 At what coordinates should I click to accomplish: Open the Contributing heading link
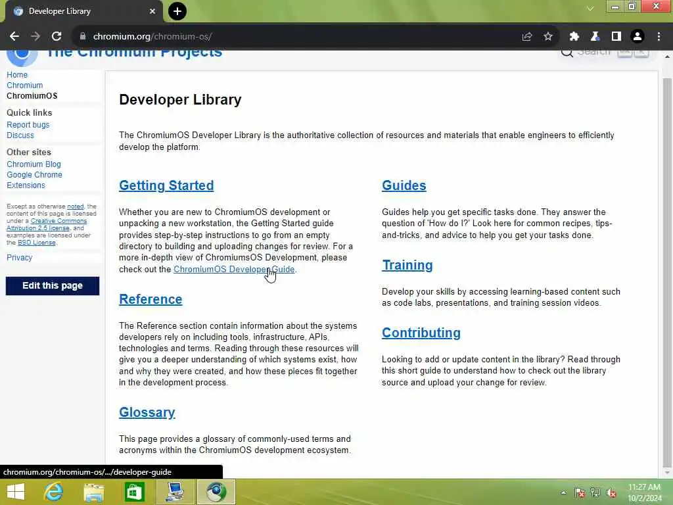point(421,333)
